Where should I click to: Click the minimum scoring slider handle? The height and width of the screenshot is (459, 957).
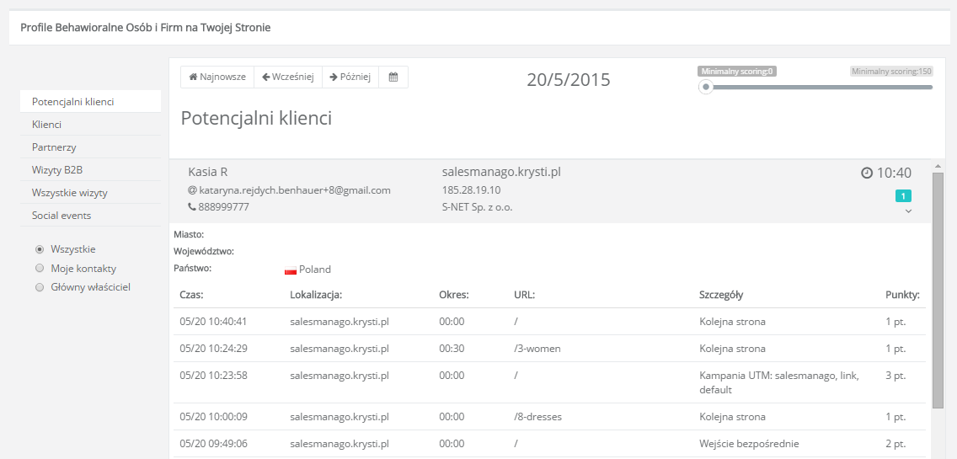706,87
